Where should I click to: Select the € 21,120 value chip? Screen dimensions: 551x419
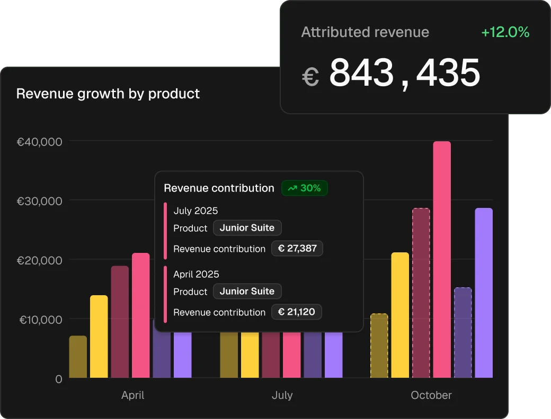pyautogui.click(x=297, y=312)
